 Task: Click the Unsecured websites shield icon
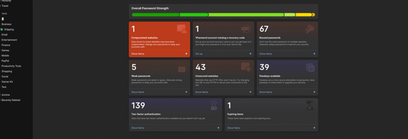[x=245, y=67]
